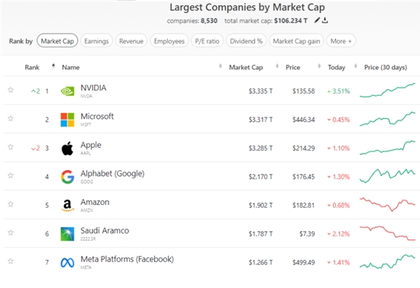This screenshot has width=420, height=288.
Task: Sort by the Rank column arrow
Action: [53, 66]
